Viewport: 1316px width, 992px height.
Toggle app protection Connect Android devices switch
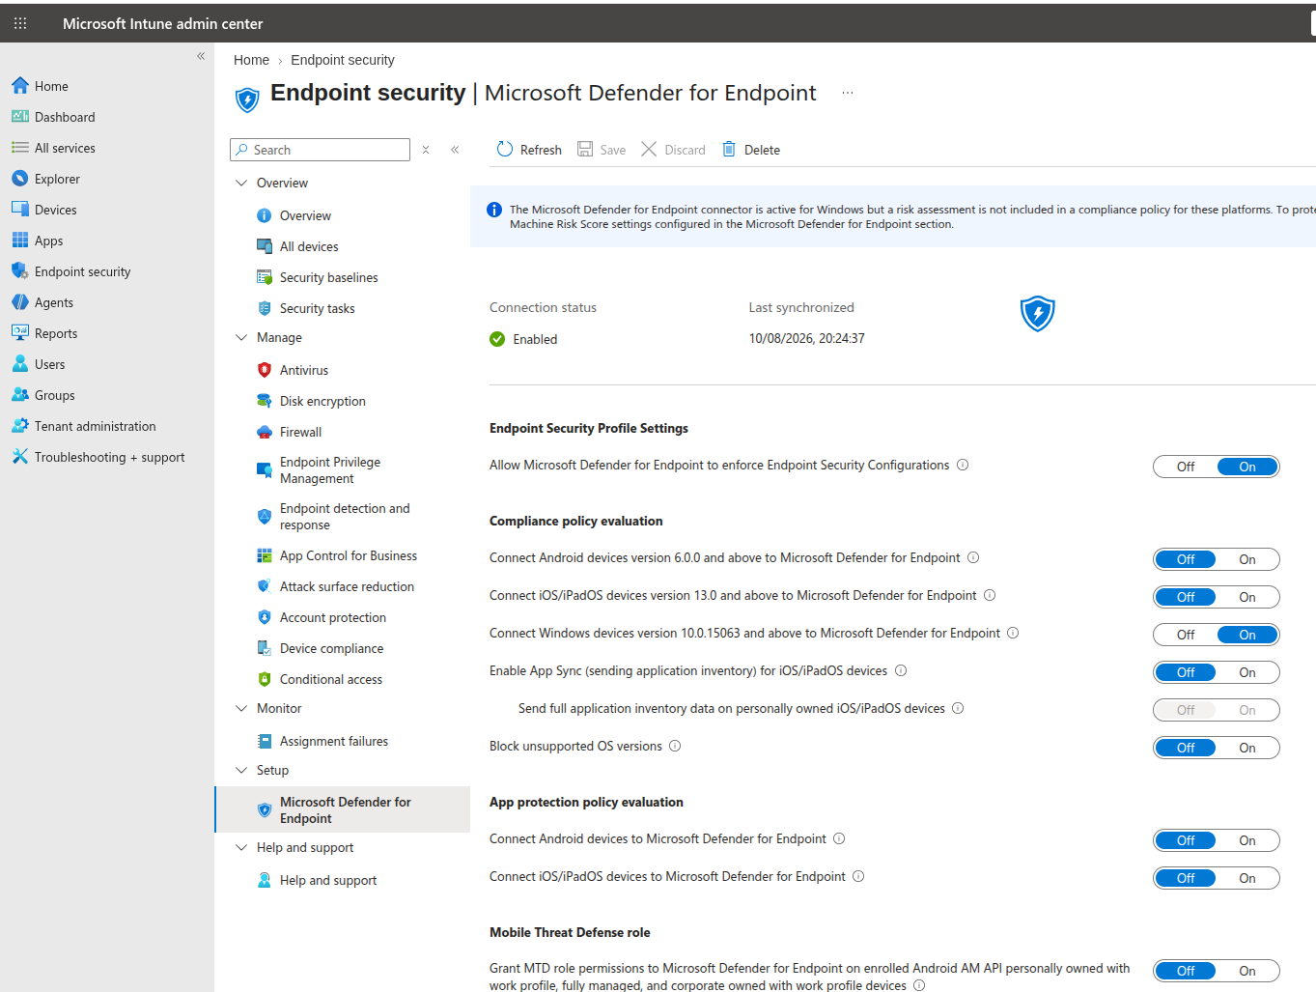1216,840
